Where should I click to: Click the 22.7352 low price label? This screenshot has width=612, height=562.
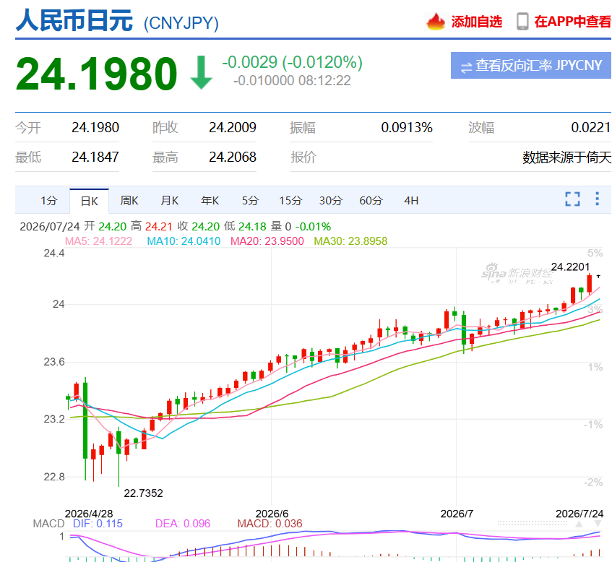point(143,493)
